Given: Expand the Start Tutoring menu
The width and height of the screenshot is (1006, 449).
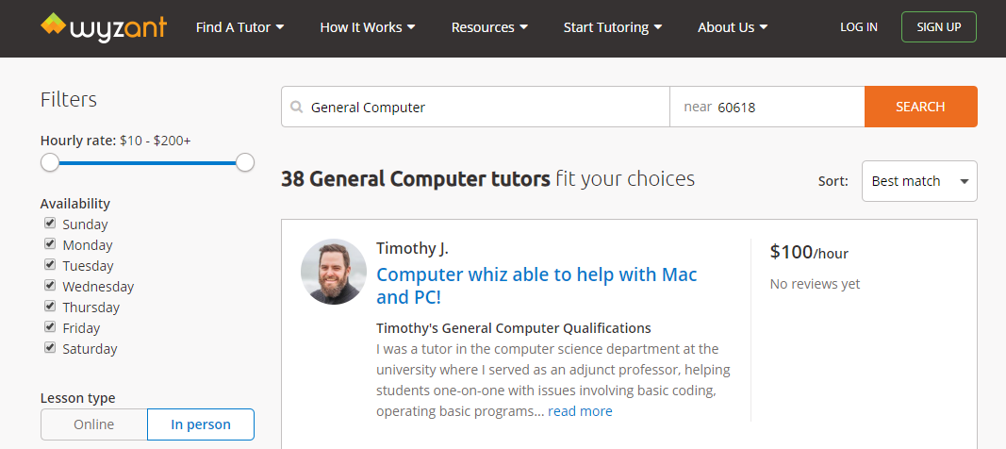Looking at the screenshot, I should coord(612,27).
